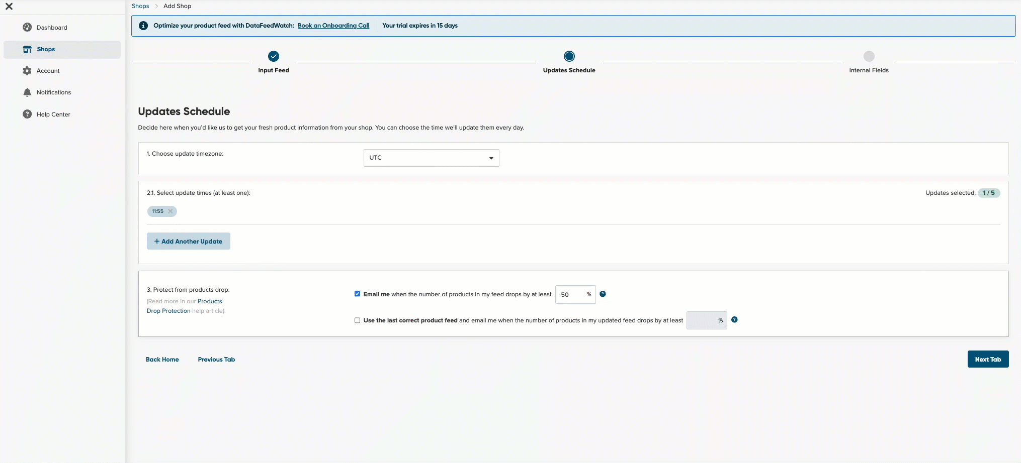Click the info icon in the trial banner
Image resolution: width=1021 pixels, height=463 pixels.
(x=143, y=26)
